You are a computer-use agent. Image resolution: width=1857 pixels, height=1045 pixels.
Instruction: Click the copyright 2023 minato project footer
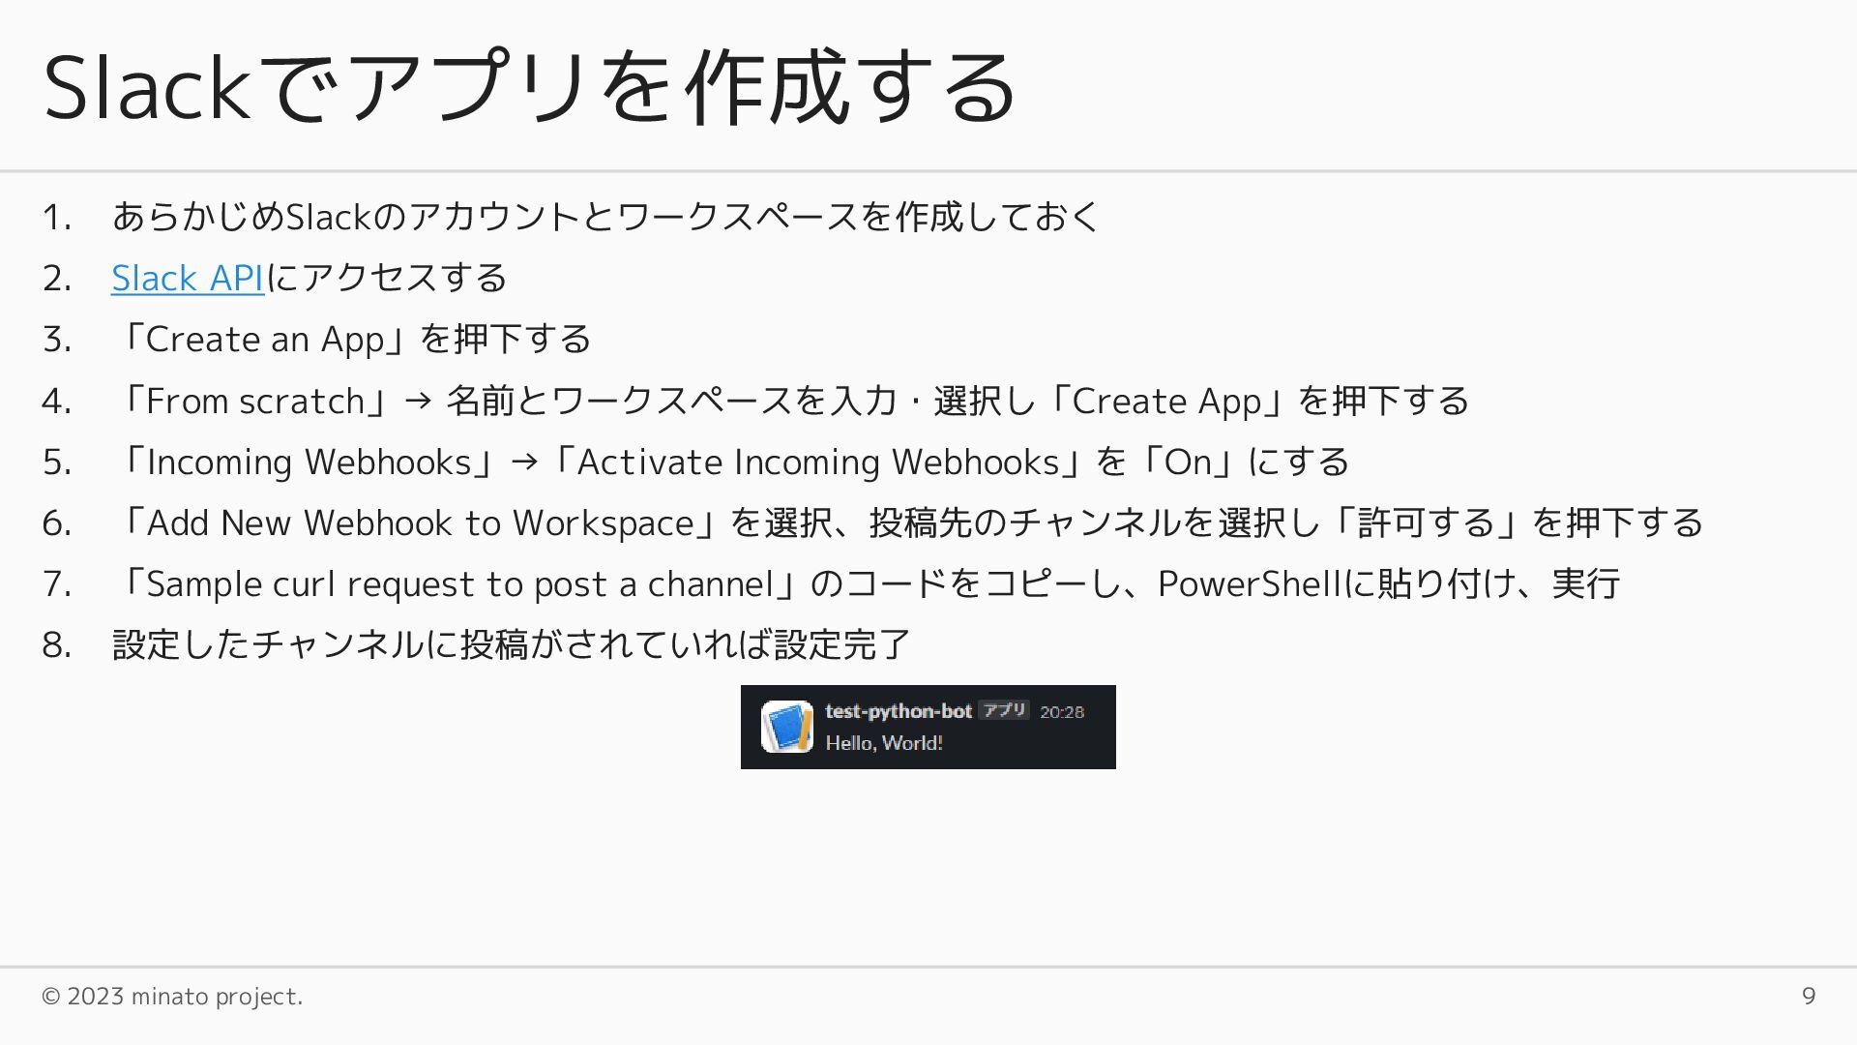click(172, 996)
